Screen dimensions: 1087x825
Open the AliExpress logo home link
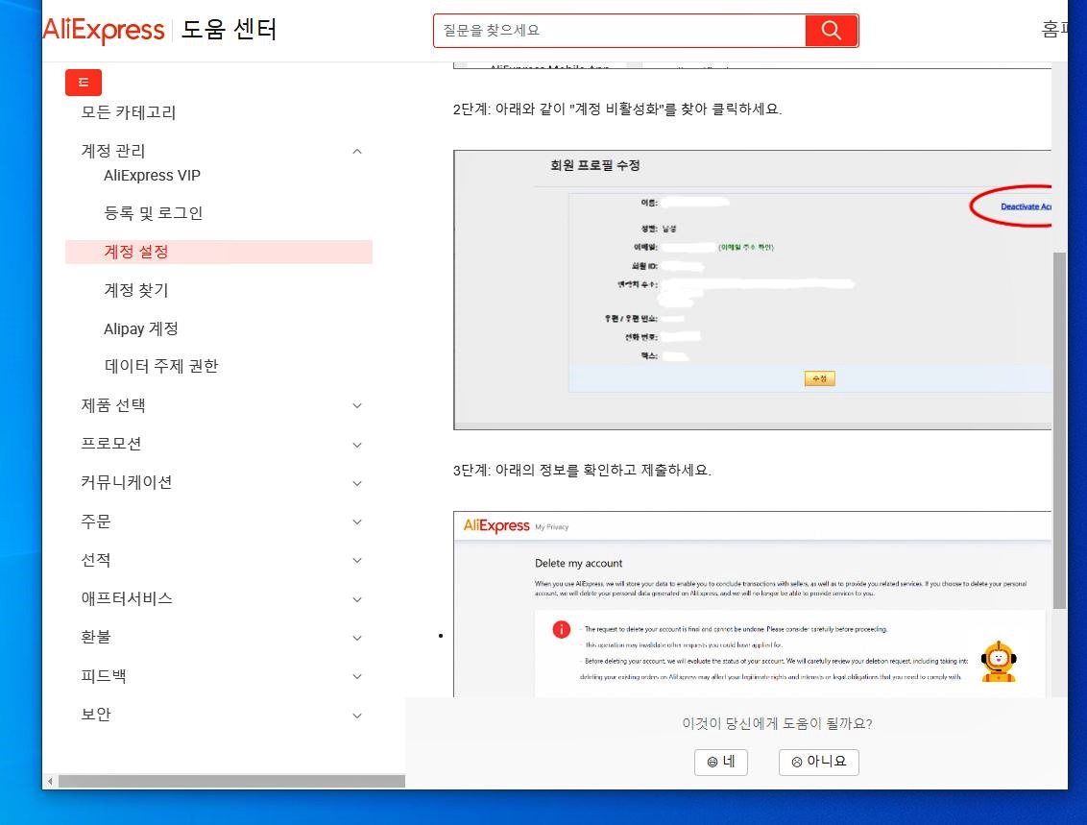(104, 30)
